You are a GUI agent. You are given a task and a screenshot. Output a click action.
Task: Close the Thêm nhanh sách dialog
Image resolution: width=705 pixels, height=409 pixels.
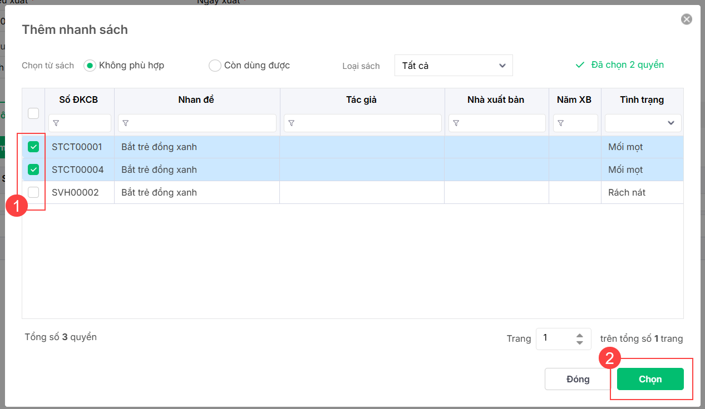[x=687, y=19]
